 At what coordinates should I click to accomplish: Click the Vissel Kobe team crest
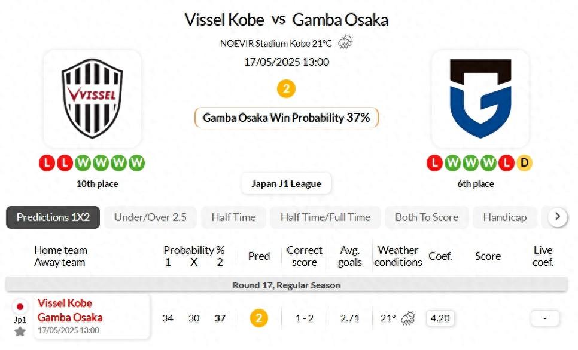(x=92, y=99)
